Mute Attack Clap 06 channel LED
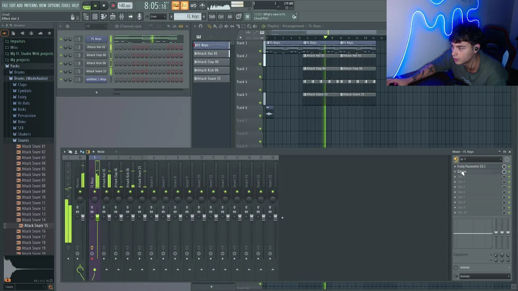Viewport: 518px width, 291px height. click(61, 55)
